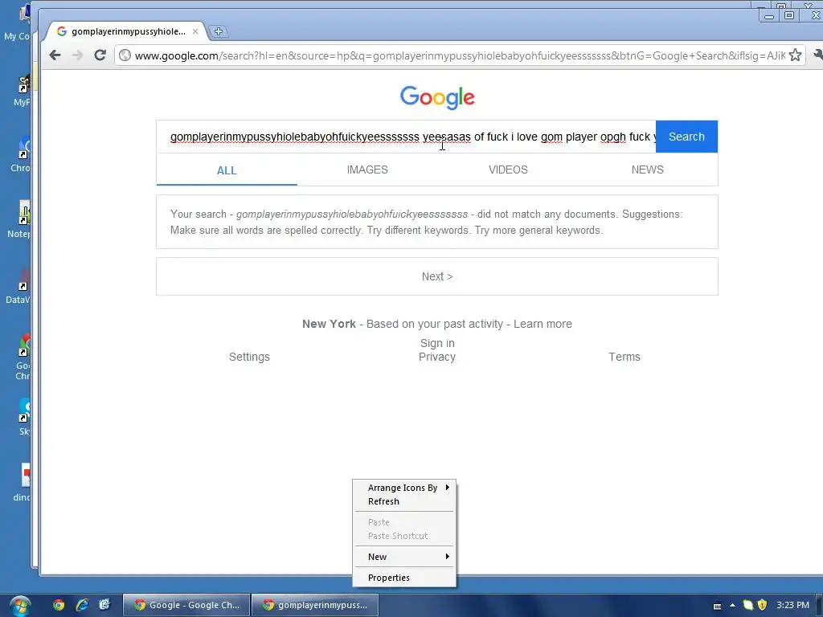Open the Chrome wrench menu icon

tap(817, 55)
